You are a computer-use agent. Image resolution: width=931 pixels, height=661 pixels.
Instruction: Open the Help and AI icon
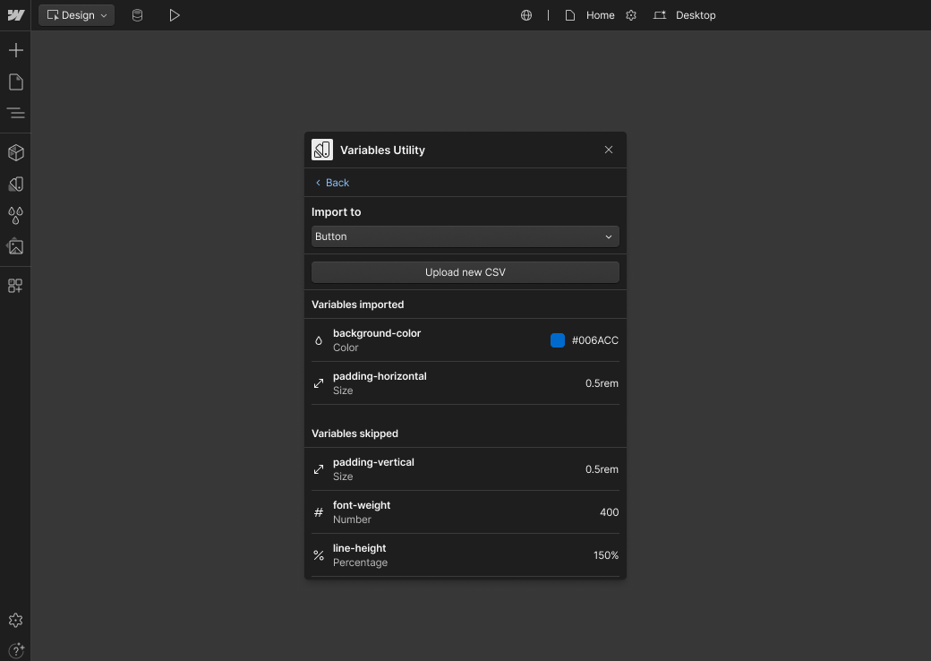click(16, 650)
